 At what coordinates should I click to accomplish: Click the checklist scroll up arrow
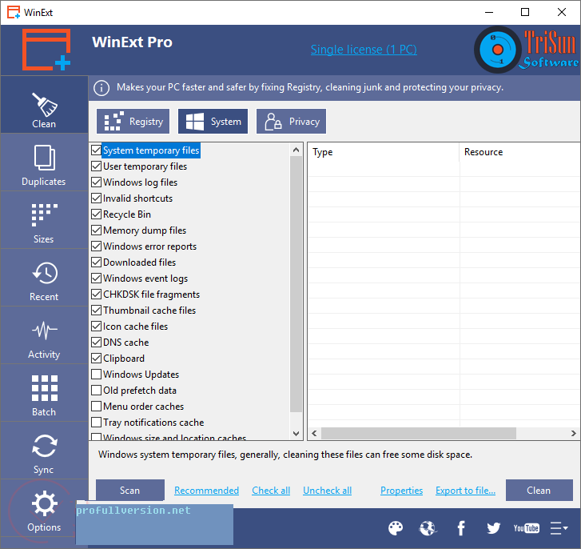pos(296,150)
